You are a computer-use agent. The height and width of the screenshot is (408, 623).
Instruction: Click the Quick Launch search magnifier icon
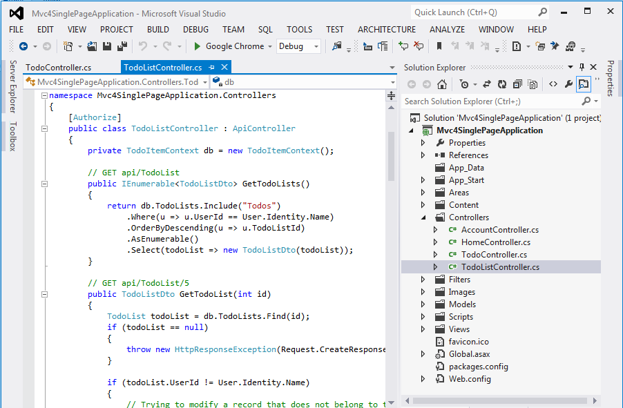543,12
